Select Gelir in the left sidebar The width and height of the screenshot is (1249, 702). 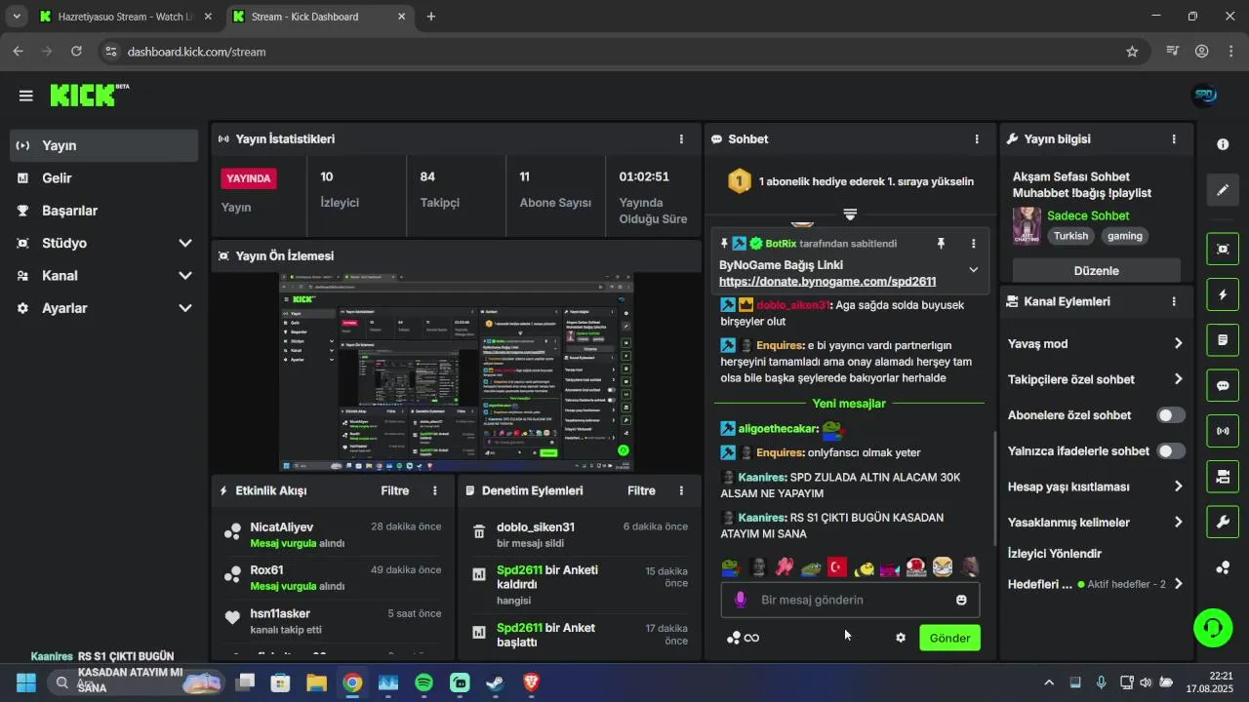tap(103, 177)
